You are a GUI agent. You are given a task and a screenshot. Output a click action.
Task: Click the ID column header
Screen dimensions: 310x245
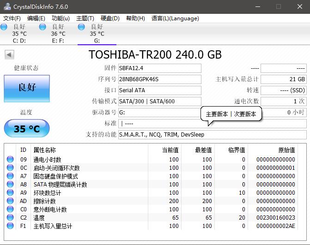[x=23, y=150]
